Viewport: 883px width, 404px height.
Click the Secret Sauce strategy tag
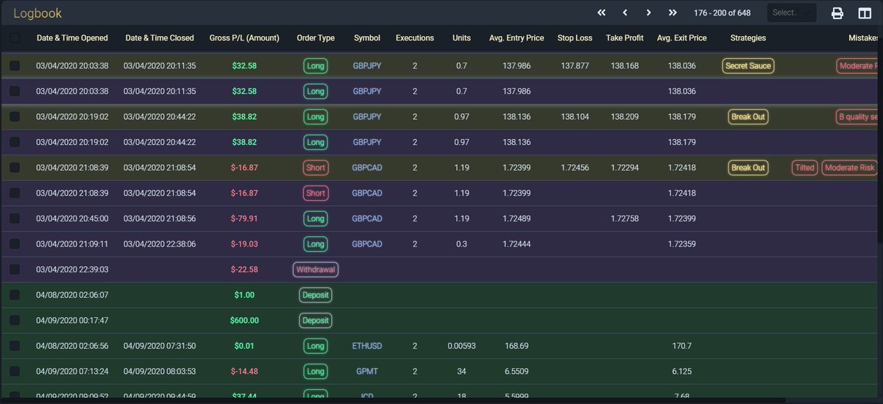[x=748, y=66]
